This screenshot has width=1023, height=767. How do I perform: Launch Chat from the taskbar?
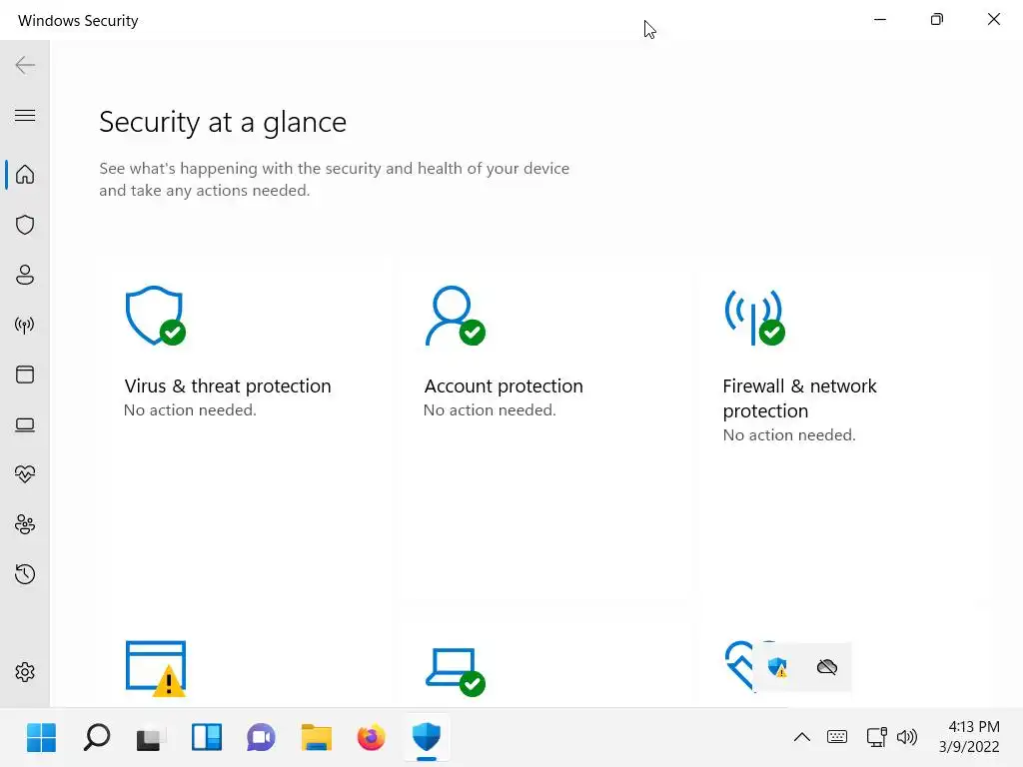(261, 738)
